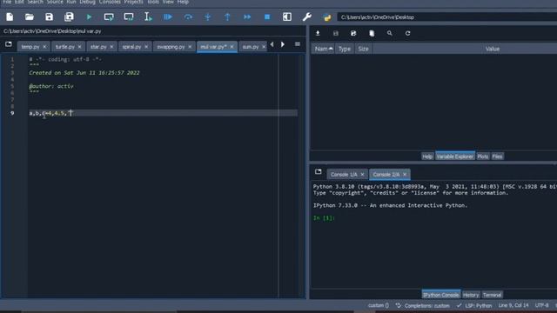Switch to the Files pane
Screen dimensions: 557x313
pos(497,156)
